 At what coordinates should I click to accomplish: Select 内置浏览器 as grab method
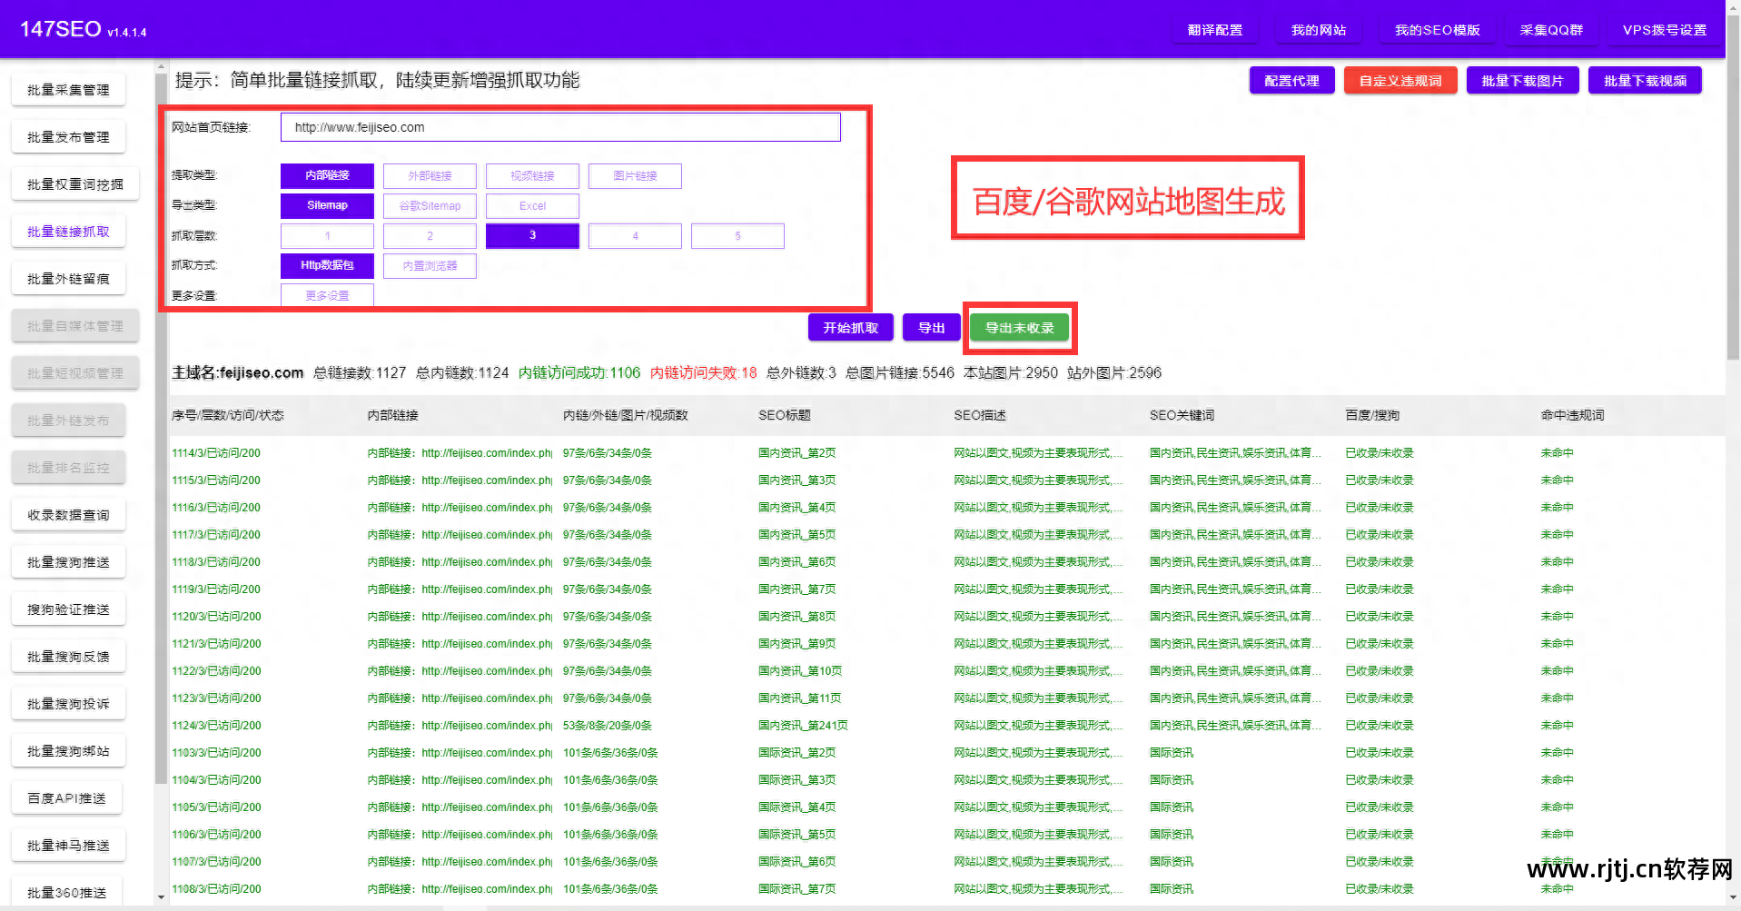(430, 265)
